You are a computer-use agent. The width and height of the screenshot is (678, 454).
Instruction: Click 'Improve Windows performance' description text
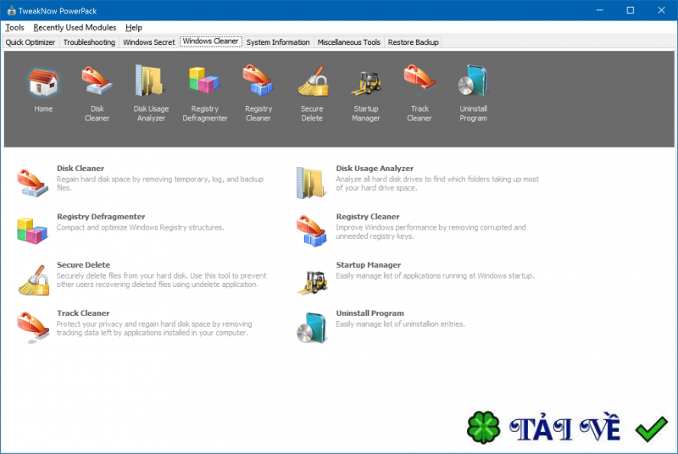click(431, 232)
